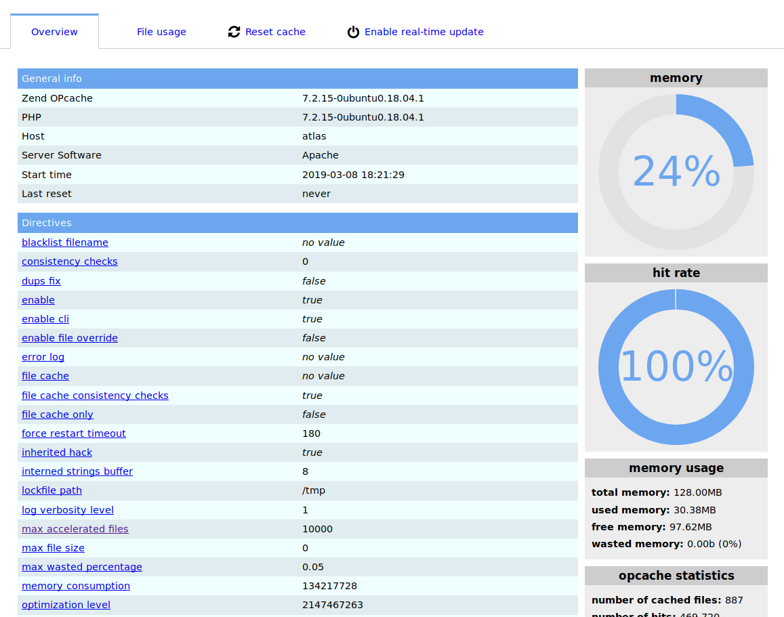Select the Start time value 2019-03-08 18:21:29
Image resolution: width=784 pixels, height=617 pixels.
(353, 175)
